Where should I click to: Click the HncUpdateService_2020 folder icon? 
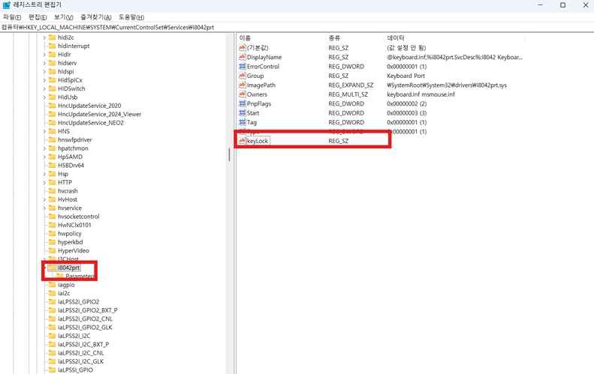click(x=53, y=106)
